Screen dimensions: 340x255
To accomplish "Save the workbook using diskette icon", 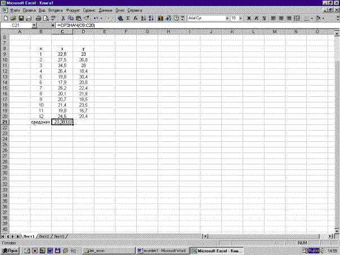I will click(x=20, y=18).
